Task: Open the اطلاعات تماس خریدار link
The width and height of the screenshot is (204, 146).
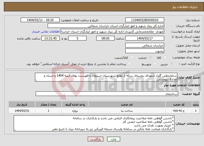Action: [46, 31]
